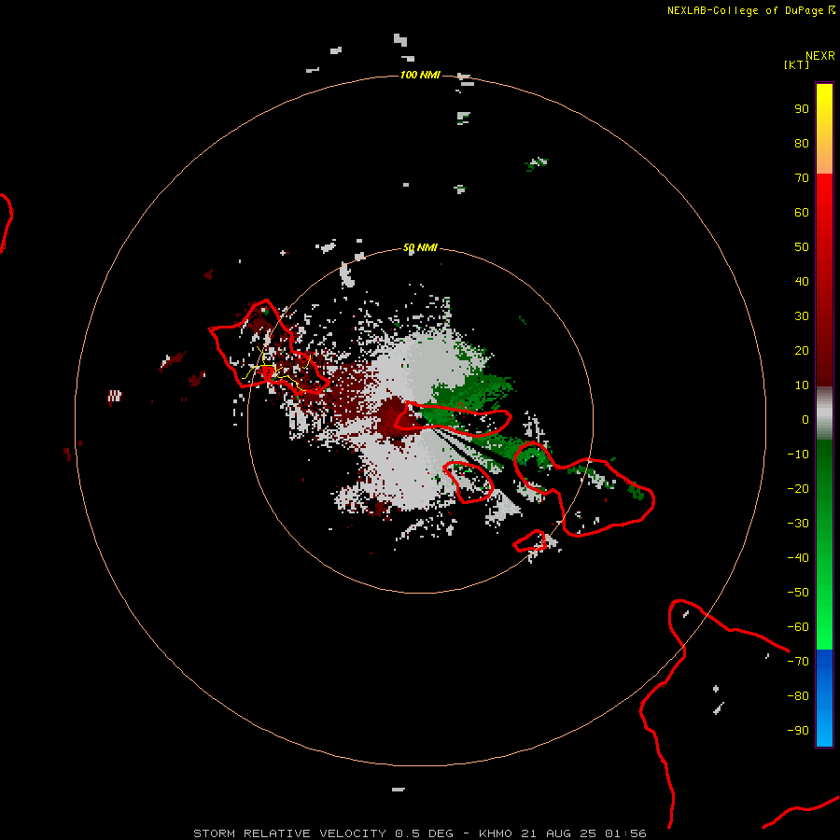The image size is (840, 840).
Task: Click the -90 value on the velocity scale
Action: [798, 731]
